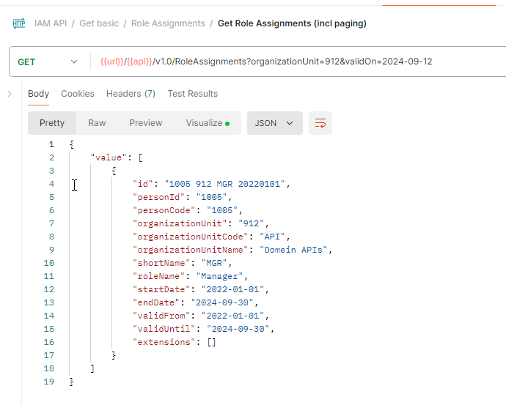
Task: Select the Pretty response view
Action: coord(52,123)
